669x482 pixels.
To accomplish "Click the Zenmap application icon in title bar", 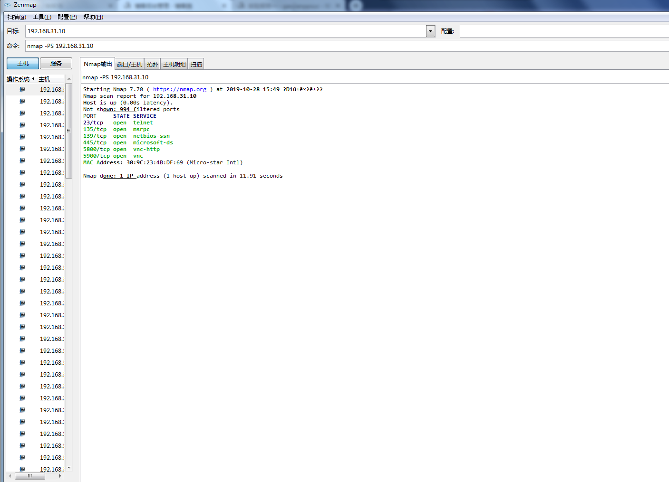I will 8,5.
